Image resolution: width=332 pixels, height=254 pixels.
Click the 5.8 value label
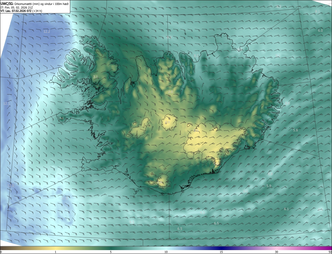tap(295, 130)
